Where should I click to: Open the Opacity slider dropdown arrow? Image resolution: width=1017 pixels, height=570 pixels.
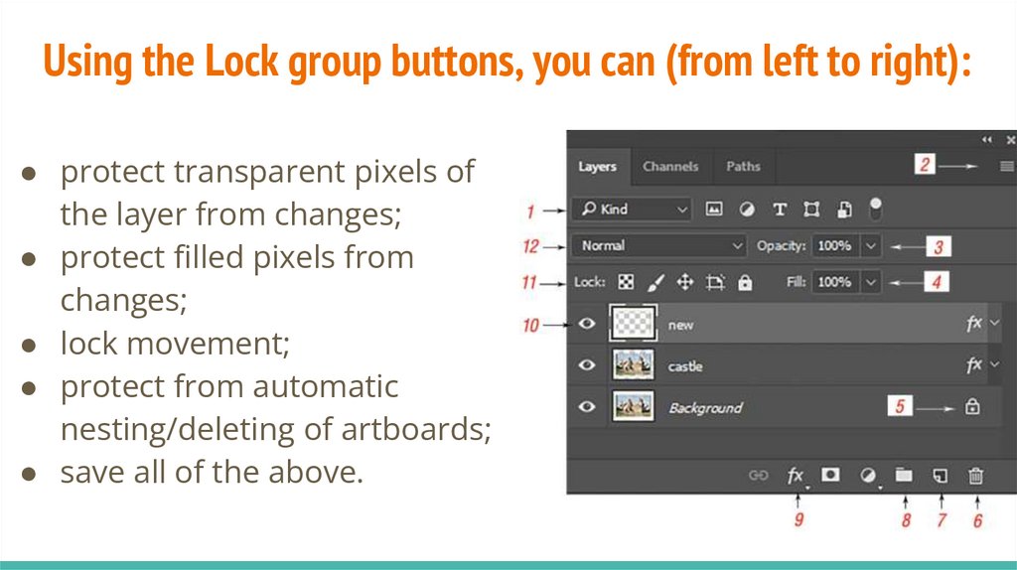tap(871, 245)
